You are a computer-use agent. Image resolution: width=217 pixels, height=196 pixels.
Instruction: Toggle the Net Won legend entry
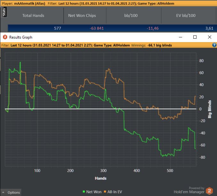93,192
